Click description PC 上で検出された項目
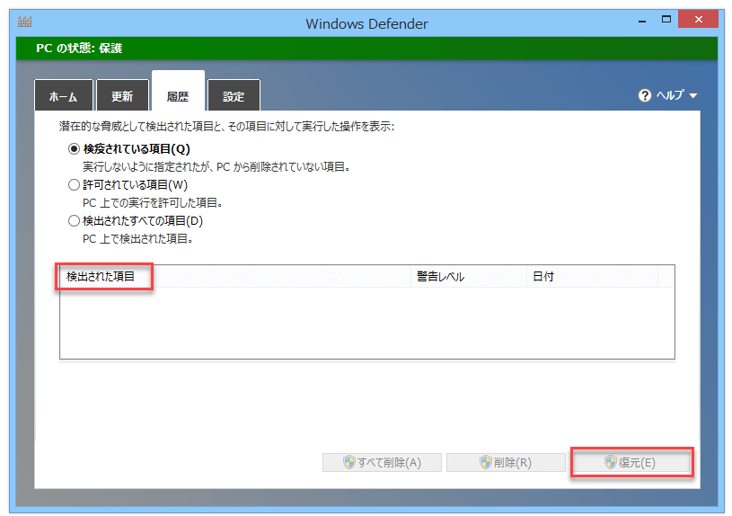 (x=137, y=238)
